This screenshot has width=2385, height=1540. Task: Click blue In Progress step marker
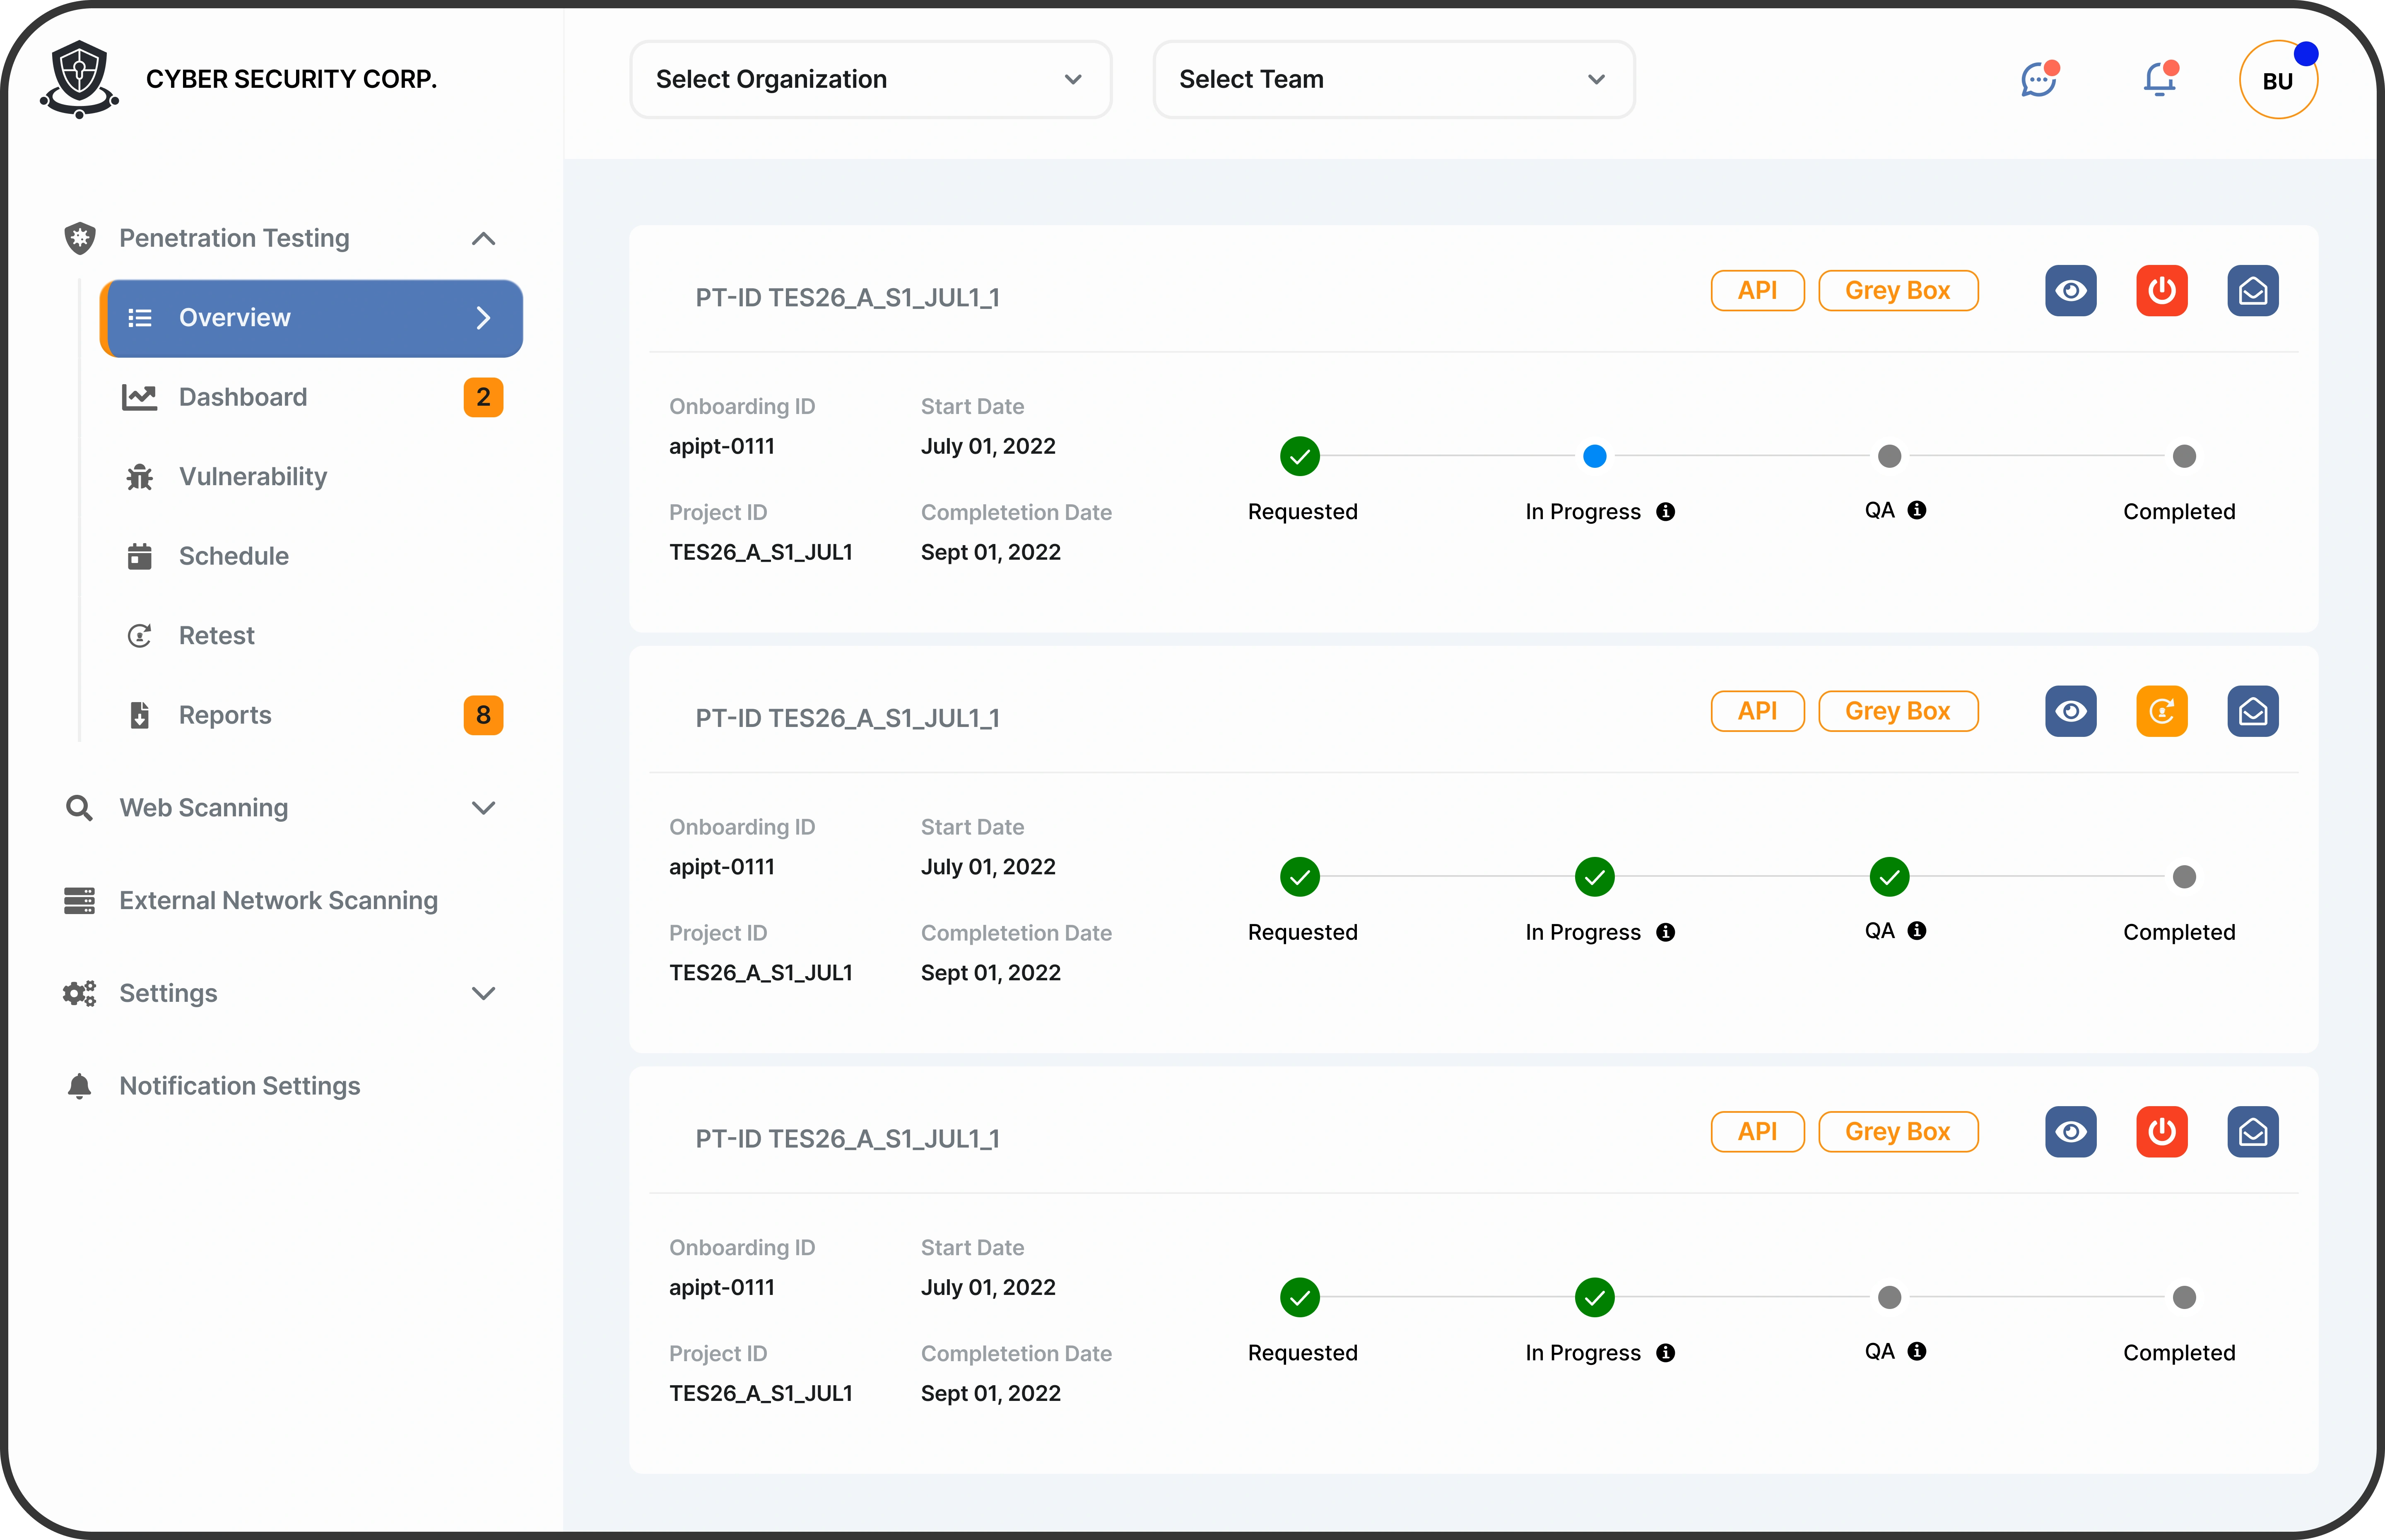tap(1595, 457)
